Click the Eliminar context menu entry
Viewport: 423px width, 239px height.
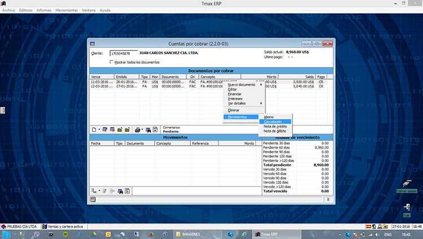click(234, 110)
